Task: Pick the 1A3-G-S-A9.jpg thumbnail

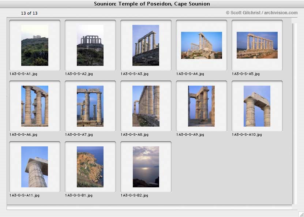Action: pos(201,106)
